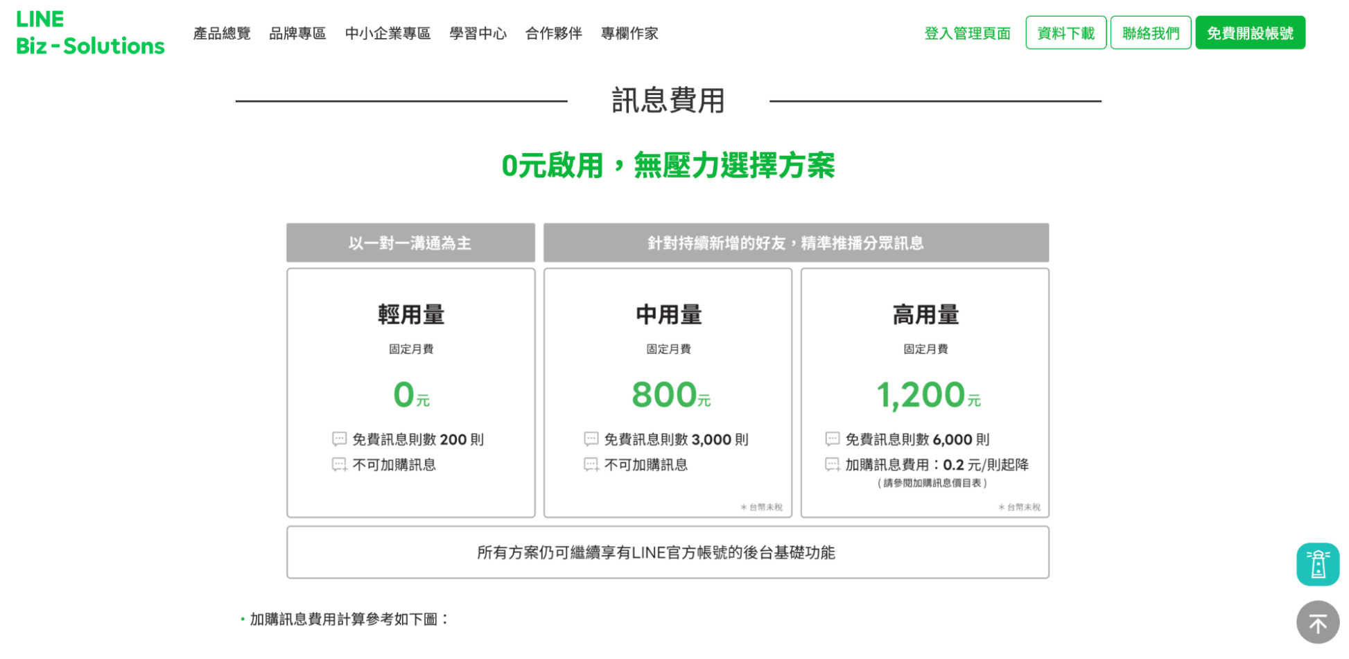The width and height of the screenshot is (1349, 659).
Task: Click 不可加購訊息 in 中用量 card
Action: (646, 465)
